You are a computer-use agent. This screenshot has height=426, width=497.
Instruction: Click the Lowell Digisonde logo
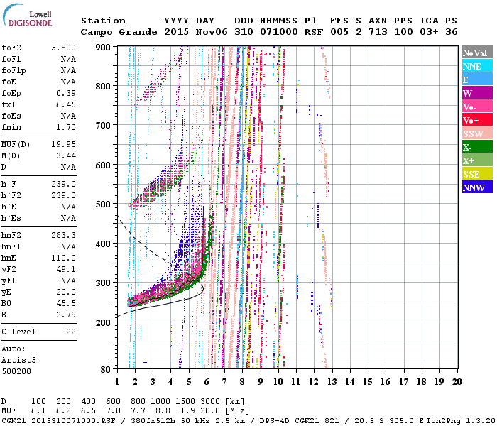[x=27, y=15]
